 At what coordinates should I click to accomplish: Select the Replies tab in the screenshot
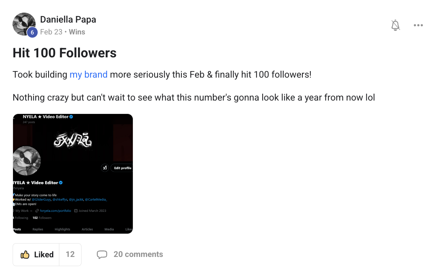coord(38,229)
